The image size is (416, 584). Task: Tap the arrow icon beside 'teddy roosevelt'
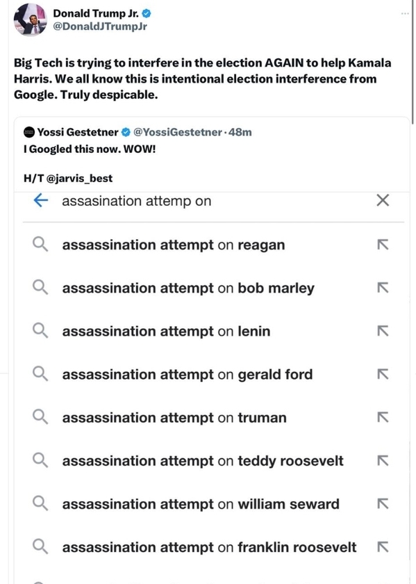tap(383, 461)
